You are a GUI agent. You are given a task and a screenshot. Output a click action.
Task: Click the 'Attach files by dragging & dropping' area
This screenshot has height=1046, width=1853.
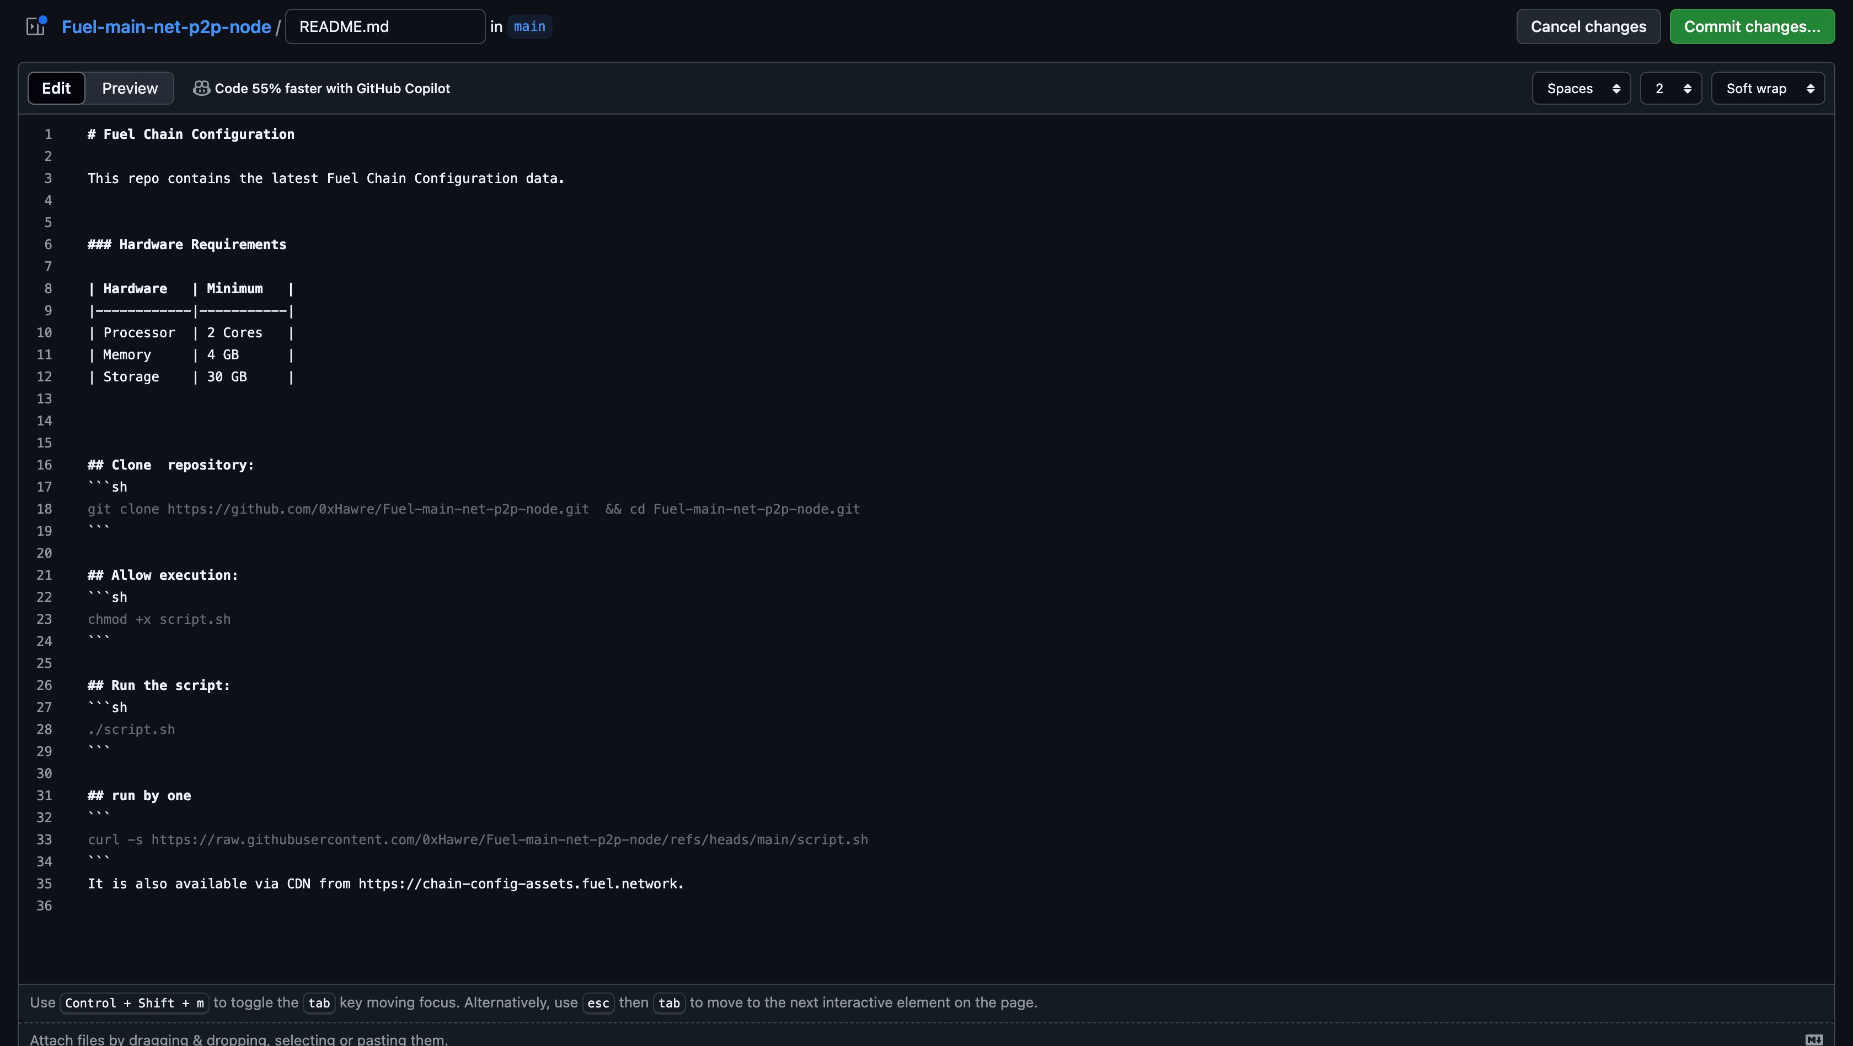239,1039
